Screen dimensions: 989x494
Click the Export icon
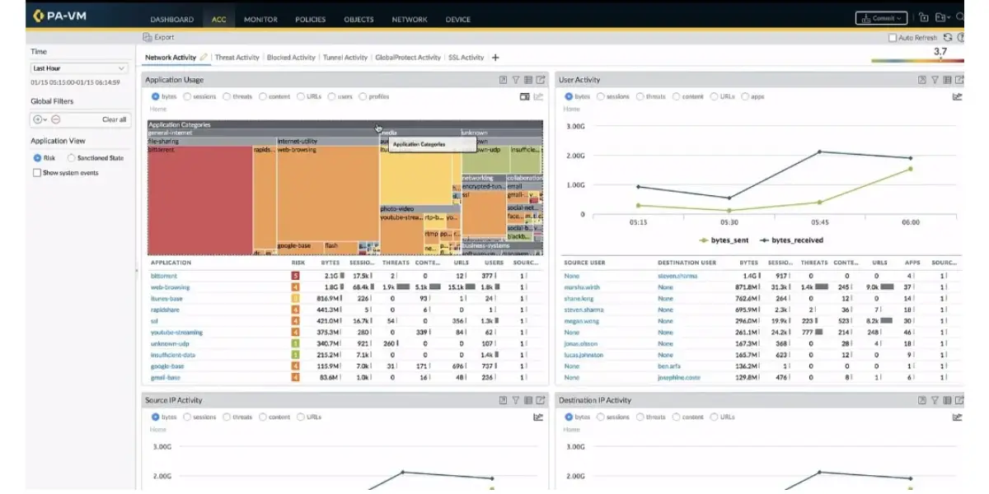[148, 37]
